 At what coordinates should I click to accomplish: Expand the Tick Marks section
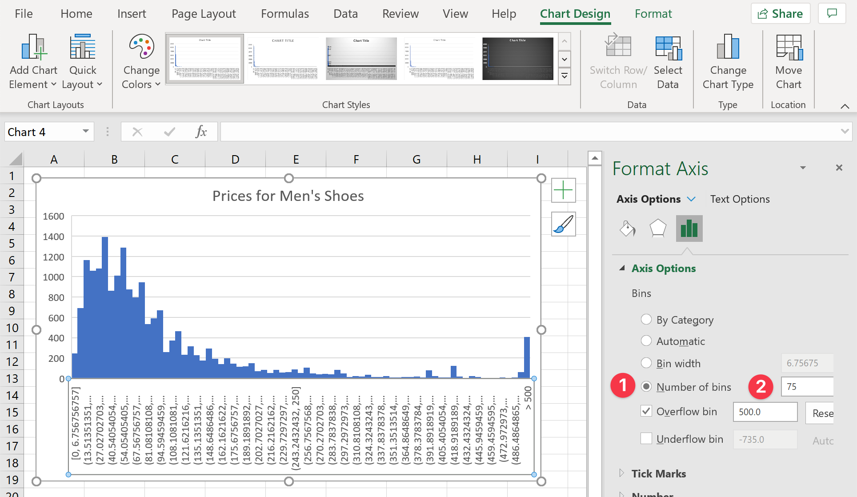622,473
